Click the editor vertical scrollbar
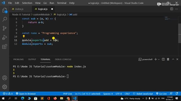Viewport: 181px width, 101px height. [x=180, y=33]
